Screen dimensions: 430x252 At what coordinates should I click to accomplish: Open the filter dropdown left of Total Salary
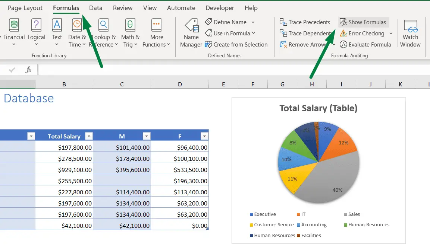(31, 136)
